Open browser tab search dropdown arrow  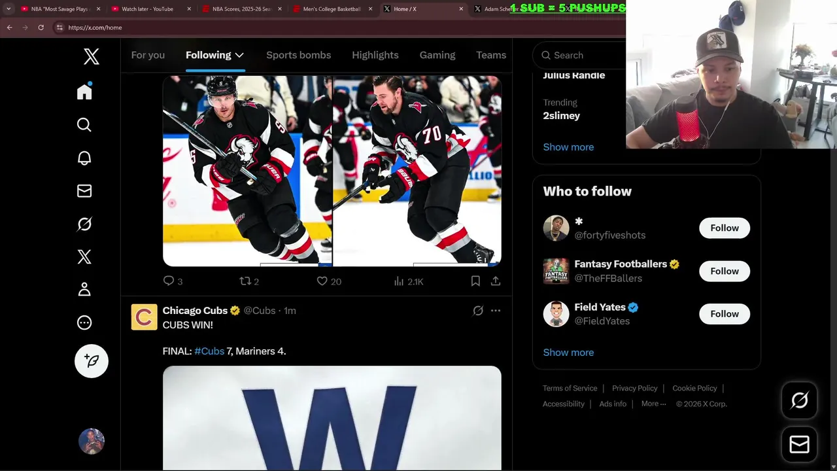pyautogui.click(x=9, y=9)
